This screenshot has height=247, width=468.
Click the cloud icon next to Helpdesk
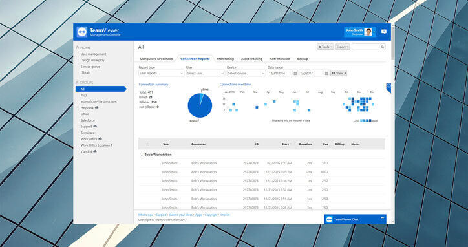point(97,107)
